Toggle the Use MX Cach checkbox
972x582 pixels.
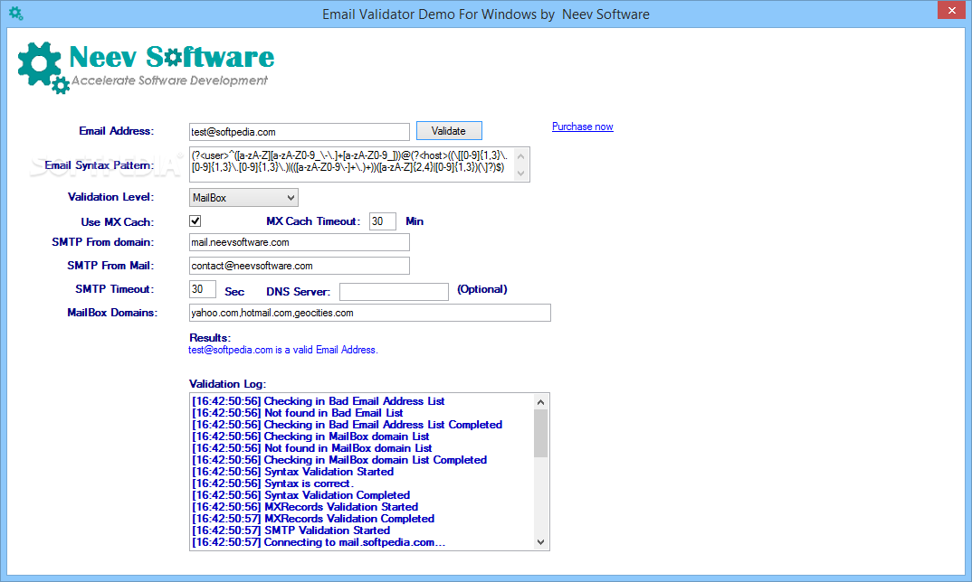coord(195,221)
